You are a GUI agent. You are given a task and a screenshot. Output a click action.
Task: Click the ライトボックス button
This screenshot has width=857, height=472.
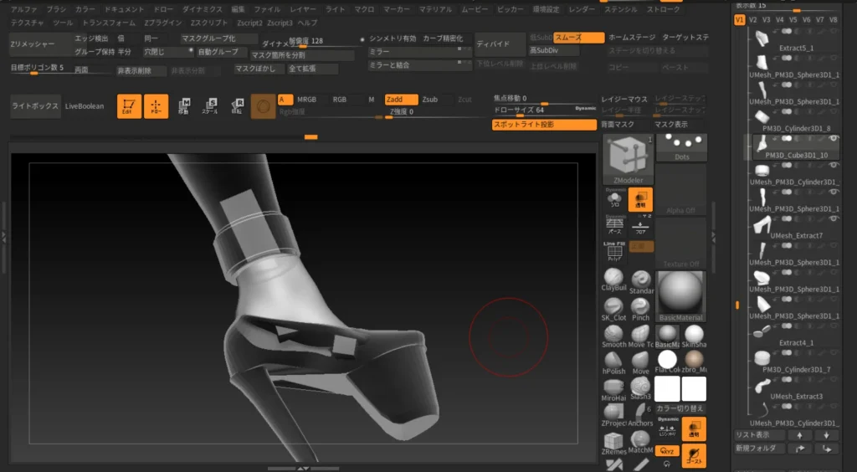35,106
